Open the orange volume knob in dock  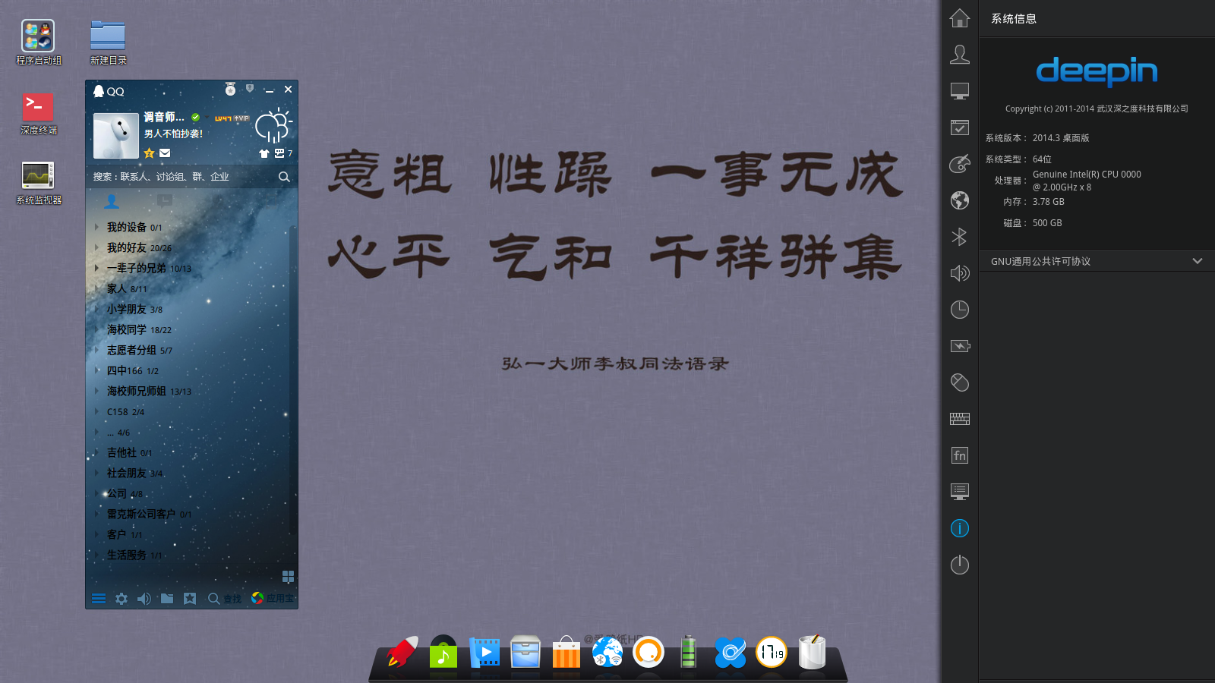click(x=649, y=652)
